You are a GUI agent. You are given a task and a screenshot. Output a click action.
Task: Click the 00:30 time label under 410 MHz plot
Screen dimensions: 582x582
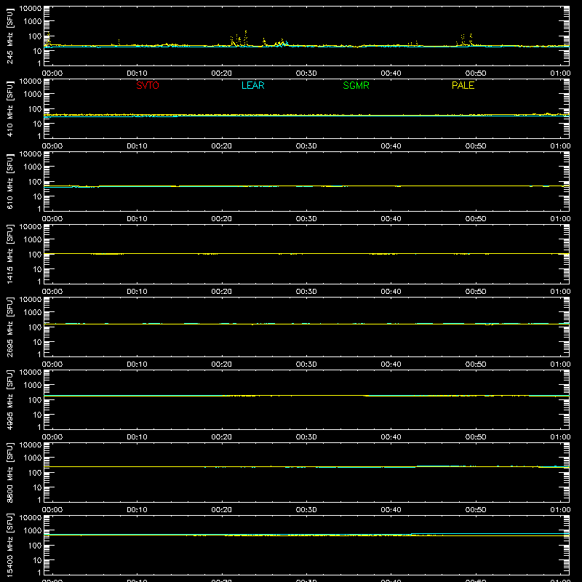(306, 146)
